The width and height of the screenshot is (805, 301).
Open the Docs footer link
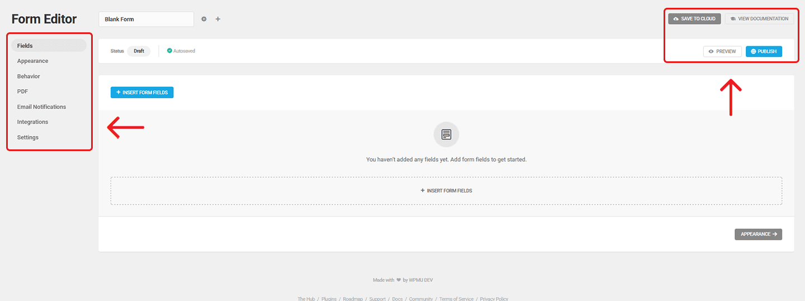pos(397,299)
